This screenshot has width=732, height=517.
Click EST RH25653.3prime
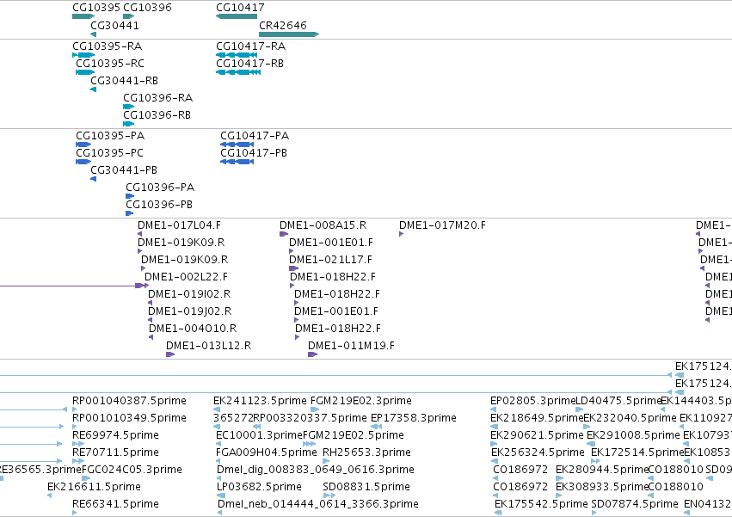[367, 452]
